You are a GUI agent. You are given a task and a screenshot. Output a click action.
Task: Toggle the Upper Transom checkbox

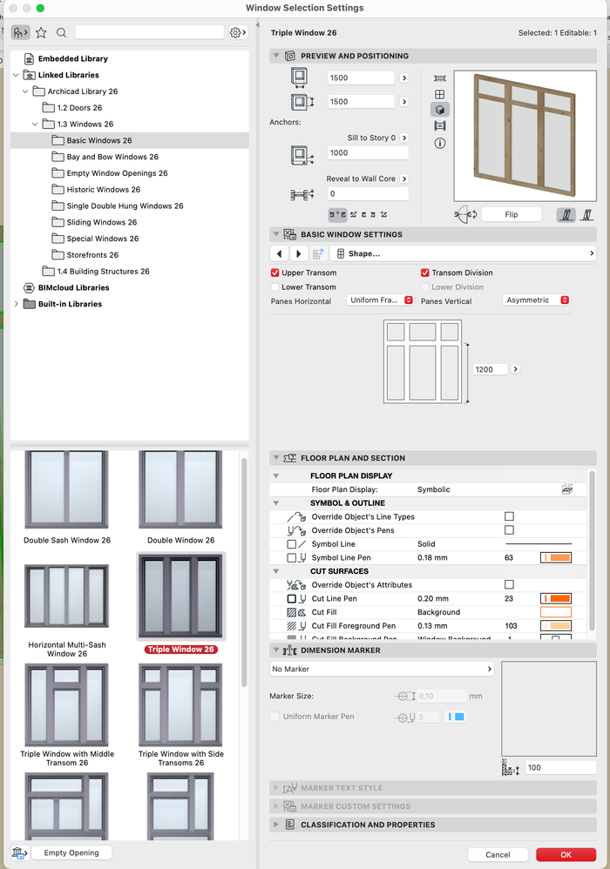274,273
